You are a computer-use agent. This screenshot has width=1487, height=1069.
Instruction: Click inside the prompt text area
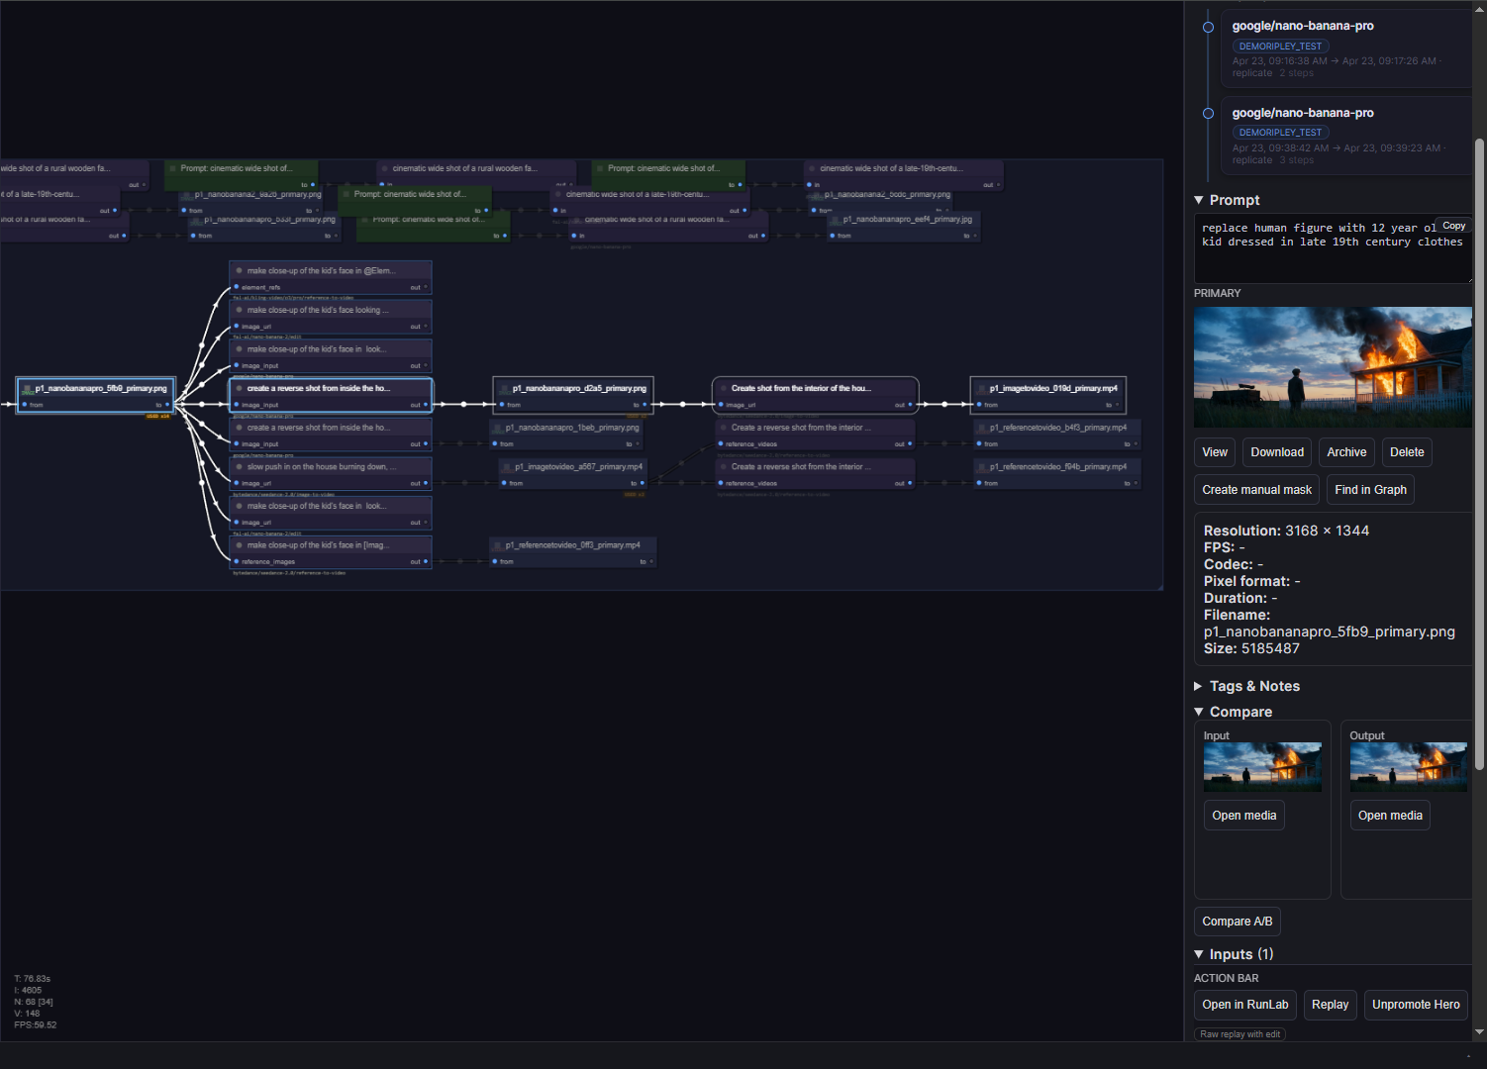[x=1333, y=247]
